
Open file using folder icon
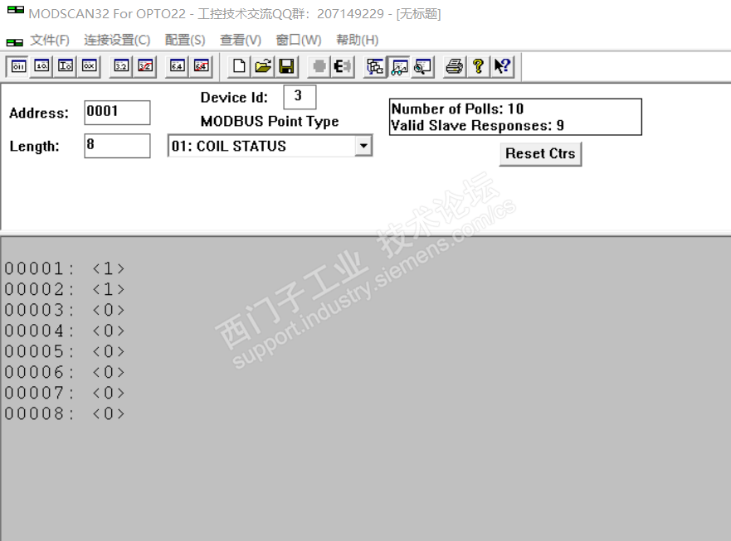tap(263, 66)
